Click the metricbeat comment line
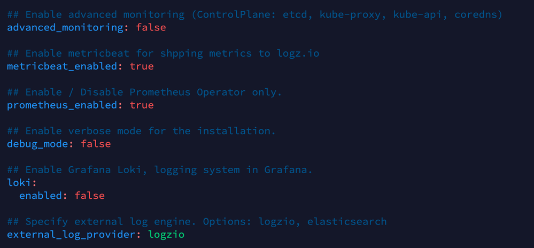Screen dimensions: 534x248 (163, 53)
